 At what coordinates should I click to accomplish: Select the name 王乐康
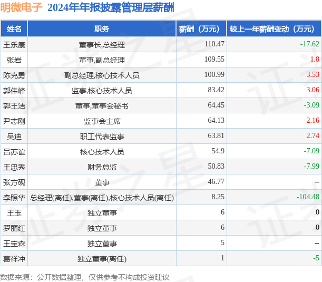14,45
